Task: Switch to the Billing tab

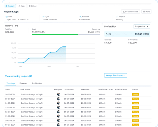Action: [x=33, y=6]
